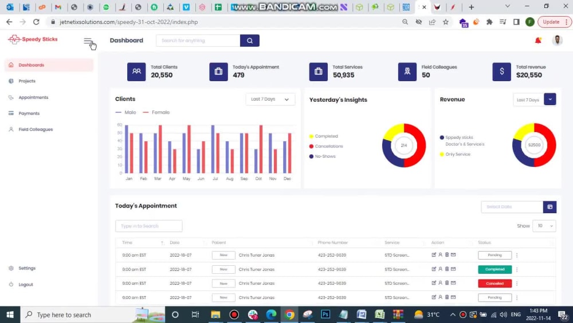Click the Cancellations red legend dot
The height and width of the screenshot is (323, 573).
point(311,146)
